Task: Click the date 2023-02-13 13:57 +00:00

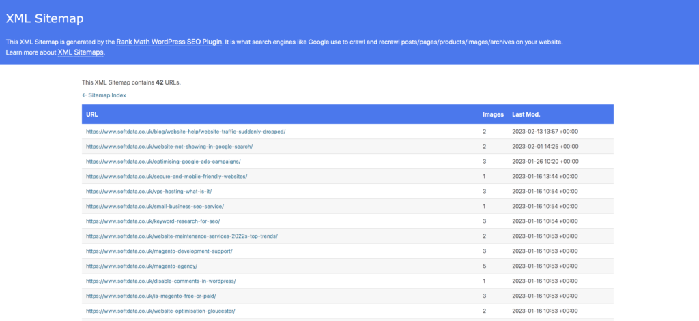Action: coord(545,132)
